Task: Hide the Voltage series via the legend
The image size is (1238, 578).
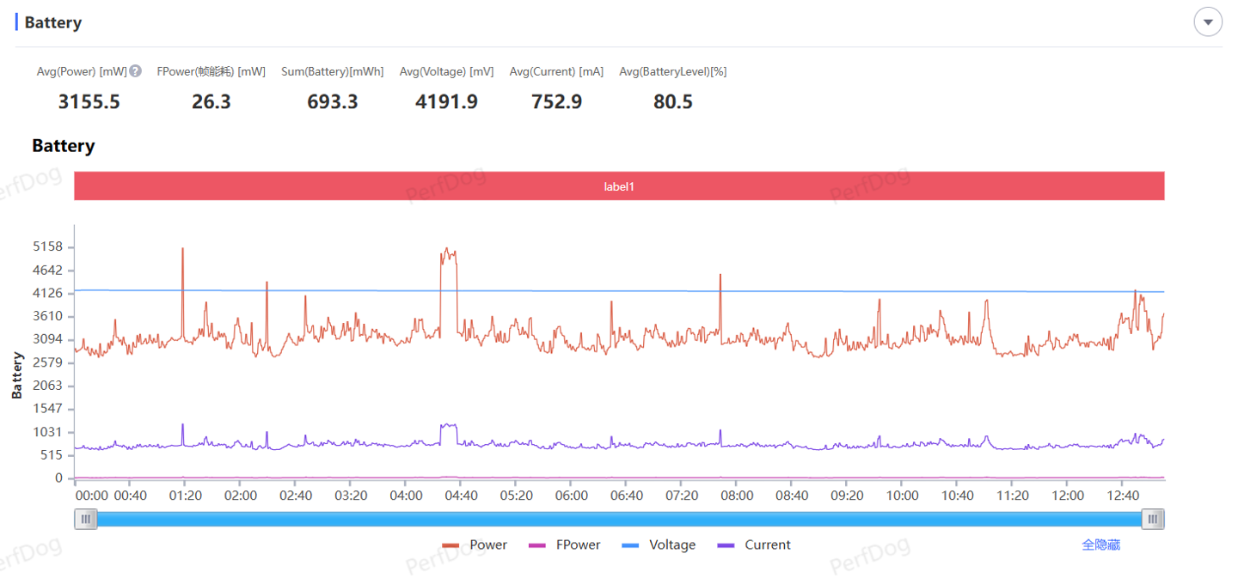Action: pyautogui.click(x=659, y=545)
